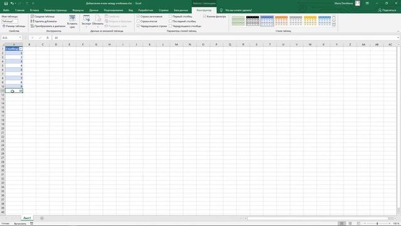The width and height of the screenshot is (401, 226).
Task: Open the Рецензирование tab
Action: coord(113,10)
